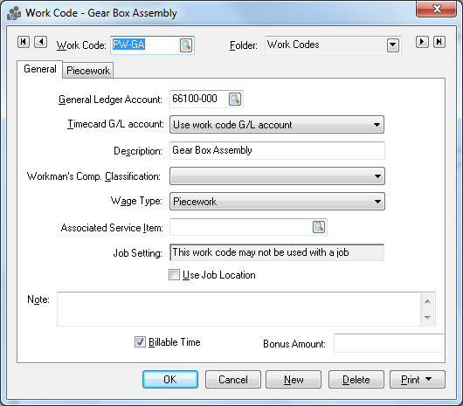
Task: Open Timecard G/L account dropdown
Action: (x=277, y=125)
